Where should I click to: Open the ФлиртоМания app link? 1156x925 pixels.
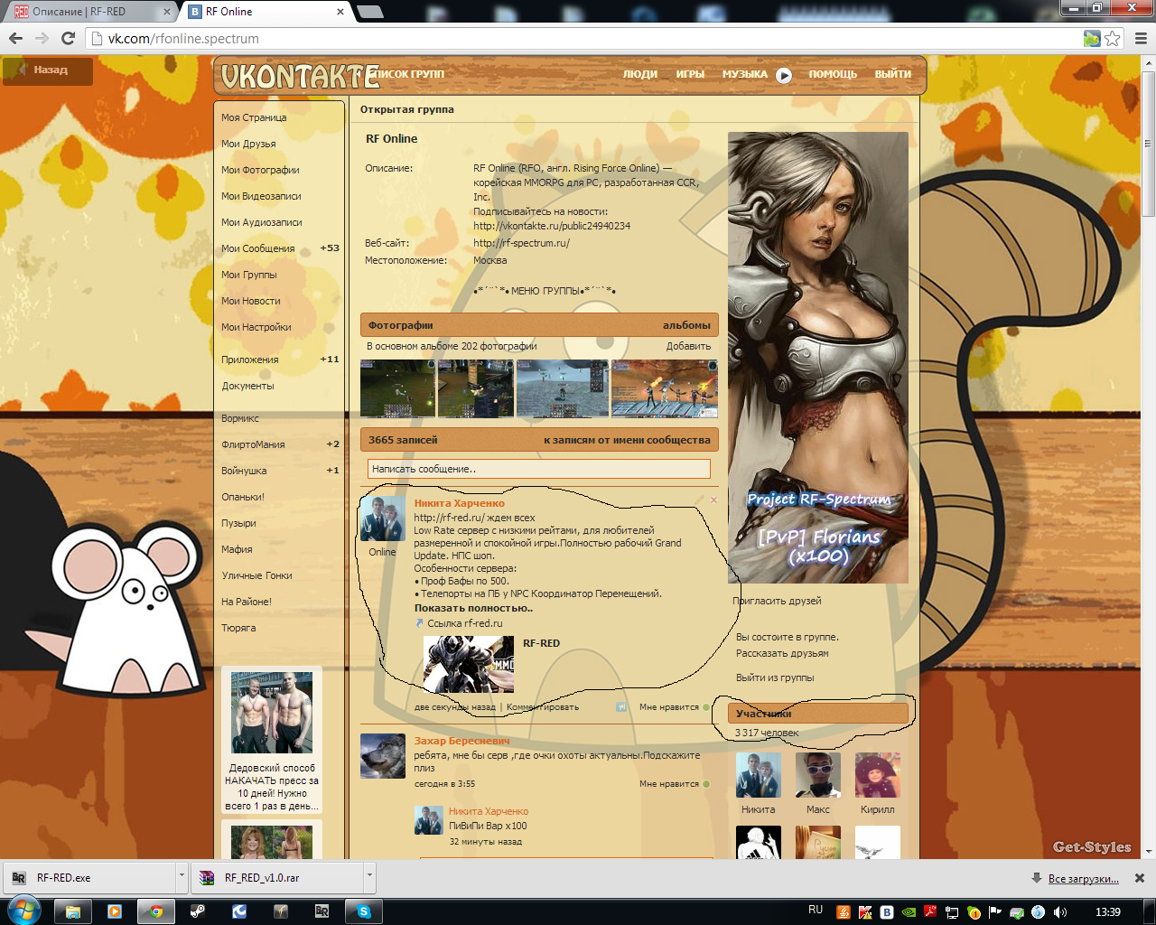click(253, 444)
